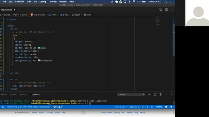The width and height of the screenshot is (209, 117).
Task: Click the clock Mon 9:26 AM
Action: [155, 2]
